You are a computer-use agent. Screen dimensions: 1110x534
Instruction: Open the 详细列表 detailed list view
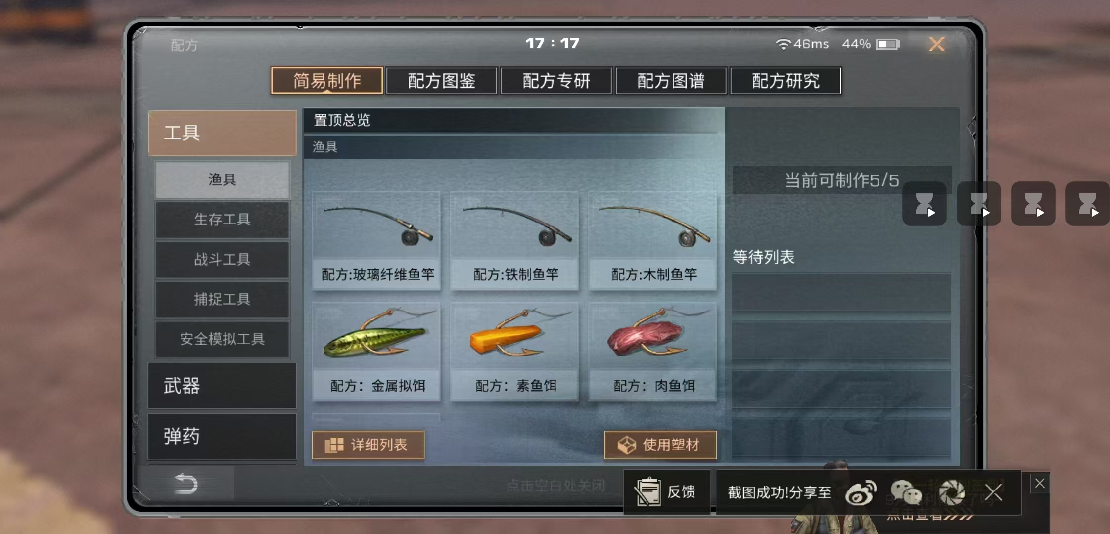(x=369, y=445)
